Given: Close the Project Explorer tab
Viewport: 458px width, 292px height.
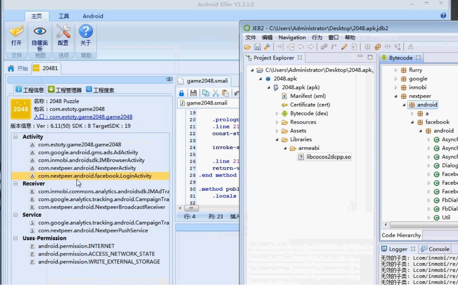Looking at the screenshot, I should click(300, 58).
